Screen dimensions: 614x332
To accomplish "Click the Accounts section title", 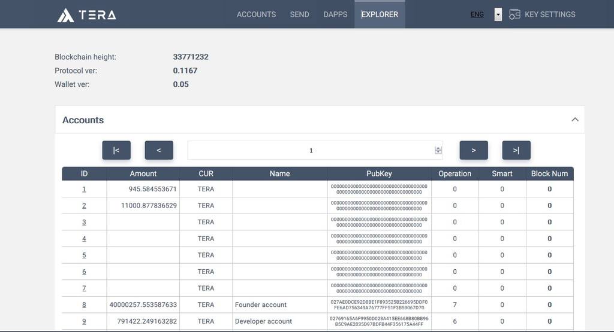I will pos(83,120).
